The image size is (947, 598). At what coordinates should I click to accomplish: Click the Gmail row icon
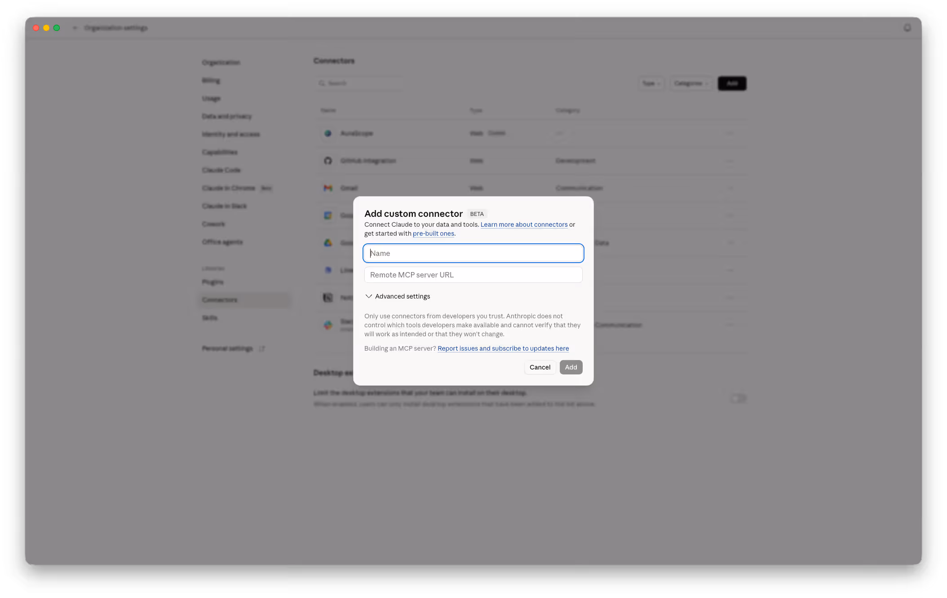click(328, 188)
